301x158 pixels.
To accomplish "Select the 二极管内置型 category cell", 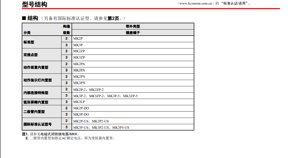I will (34, 112).
